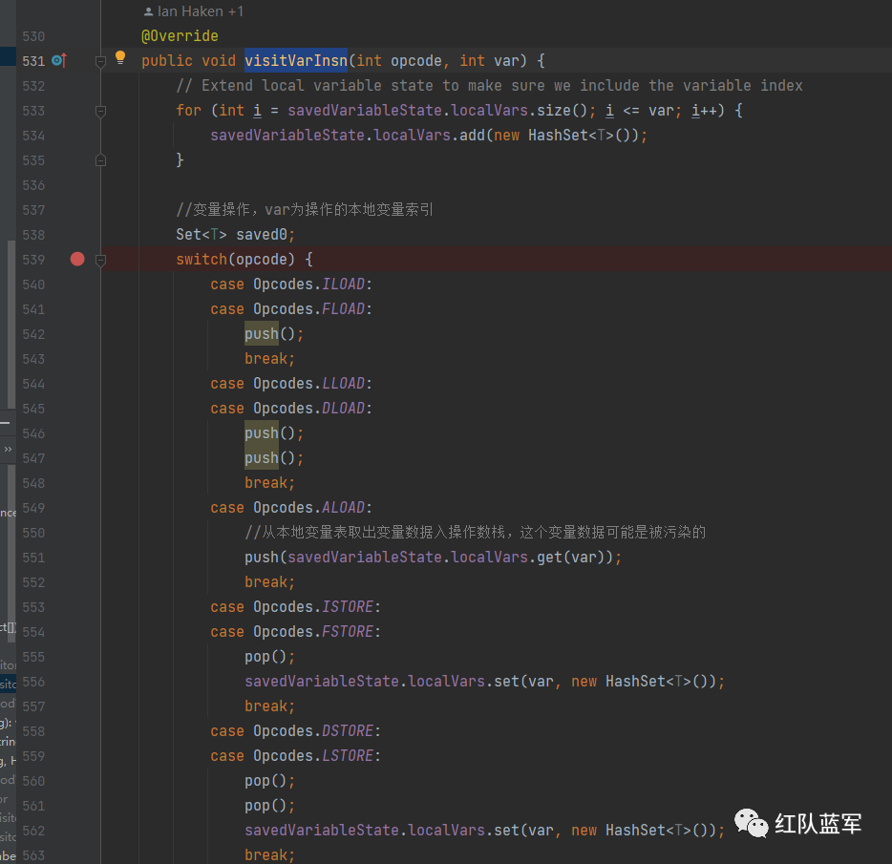Click 'Opcodes.LSTORE' case label
Image resolution: width=892 pixels, height=864 pixels.
pyautogui.click(x=313, y=755)
